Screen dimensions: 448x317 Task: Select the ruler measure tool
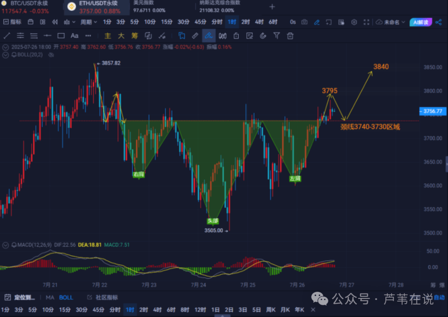[195, 36]
